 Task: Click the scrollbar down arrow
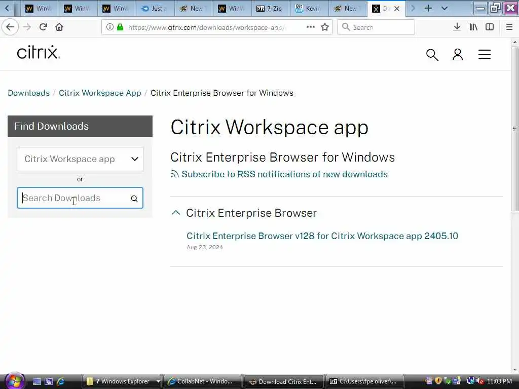pyautogui.click(x=515, y=370)
